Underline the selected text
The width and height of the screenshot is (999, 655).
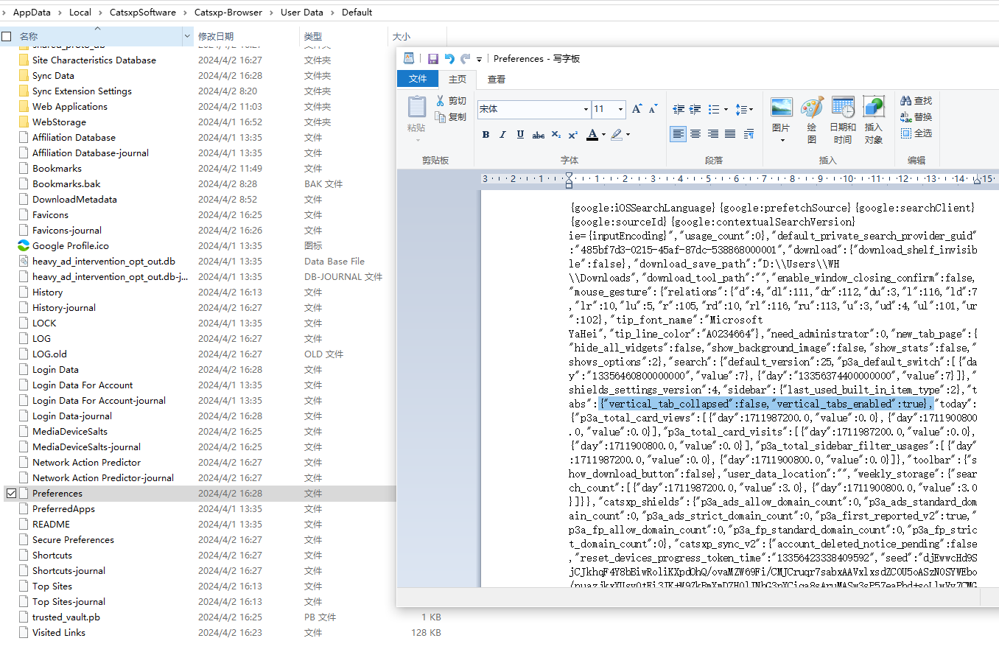click(x=520, y=134)
